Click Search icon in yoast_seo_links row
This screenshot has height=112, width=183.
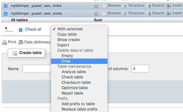click(149, 6)
